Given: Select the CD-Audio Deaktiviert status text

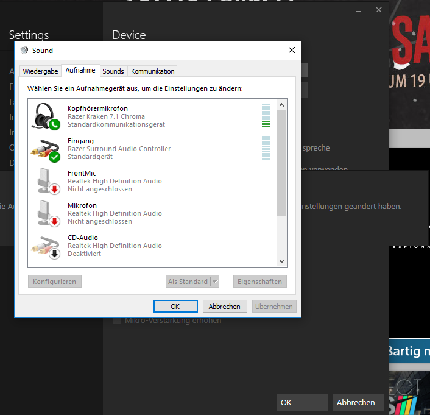Looking at the screenshot, I should pos(85,254).
